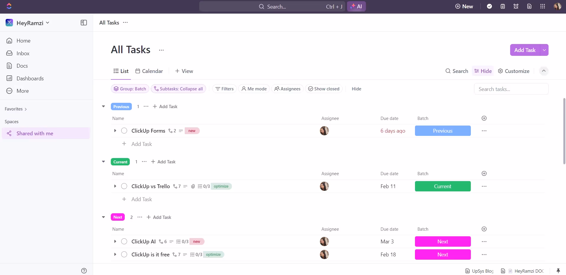Viewport: 566px width, 275px height.
Task: Toggle the Show closed filter
Action: 324,89
